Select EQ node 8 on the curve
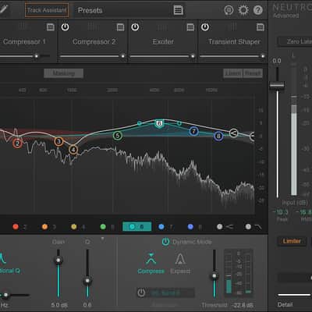This screenshot has width=312, height=312. tap(218, 136)
